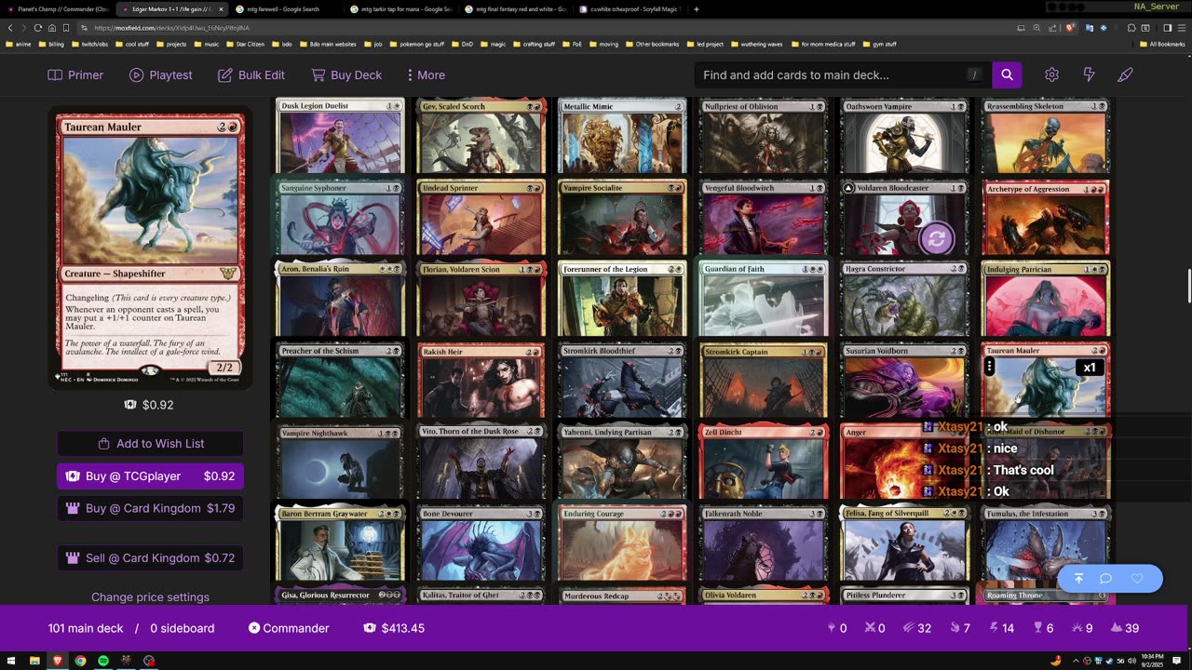Viewport: 1192px width, 670px height.
Task: Switch to the mtg farewell Google Search tab
Action: pyautogui.click(x=283, y=9)
